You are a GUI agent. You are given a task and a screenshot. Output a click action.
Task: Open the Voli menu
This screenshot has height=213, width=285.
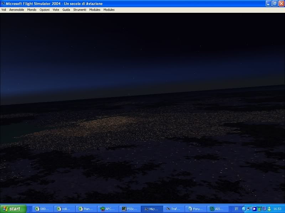[x=4, y=10]
